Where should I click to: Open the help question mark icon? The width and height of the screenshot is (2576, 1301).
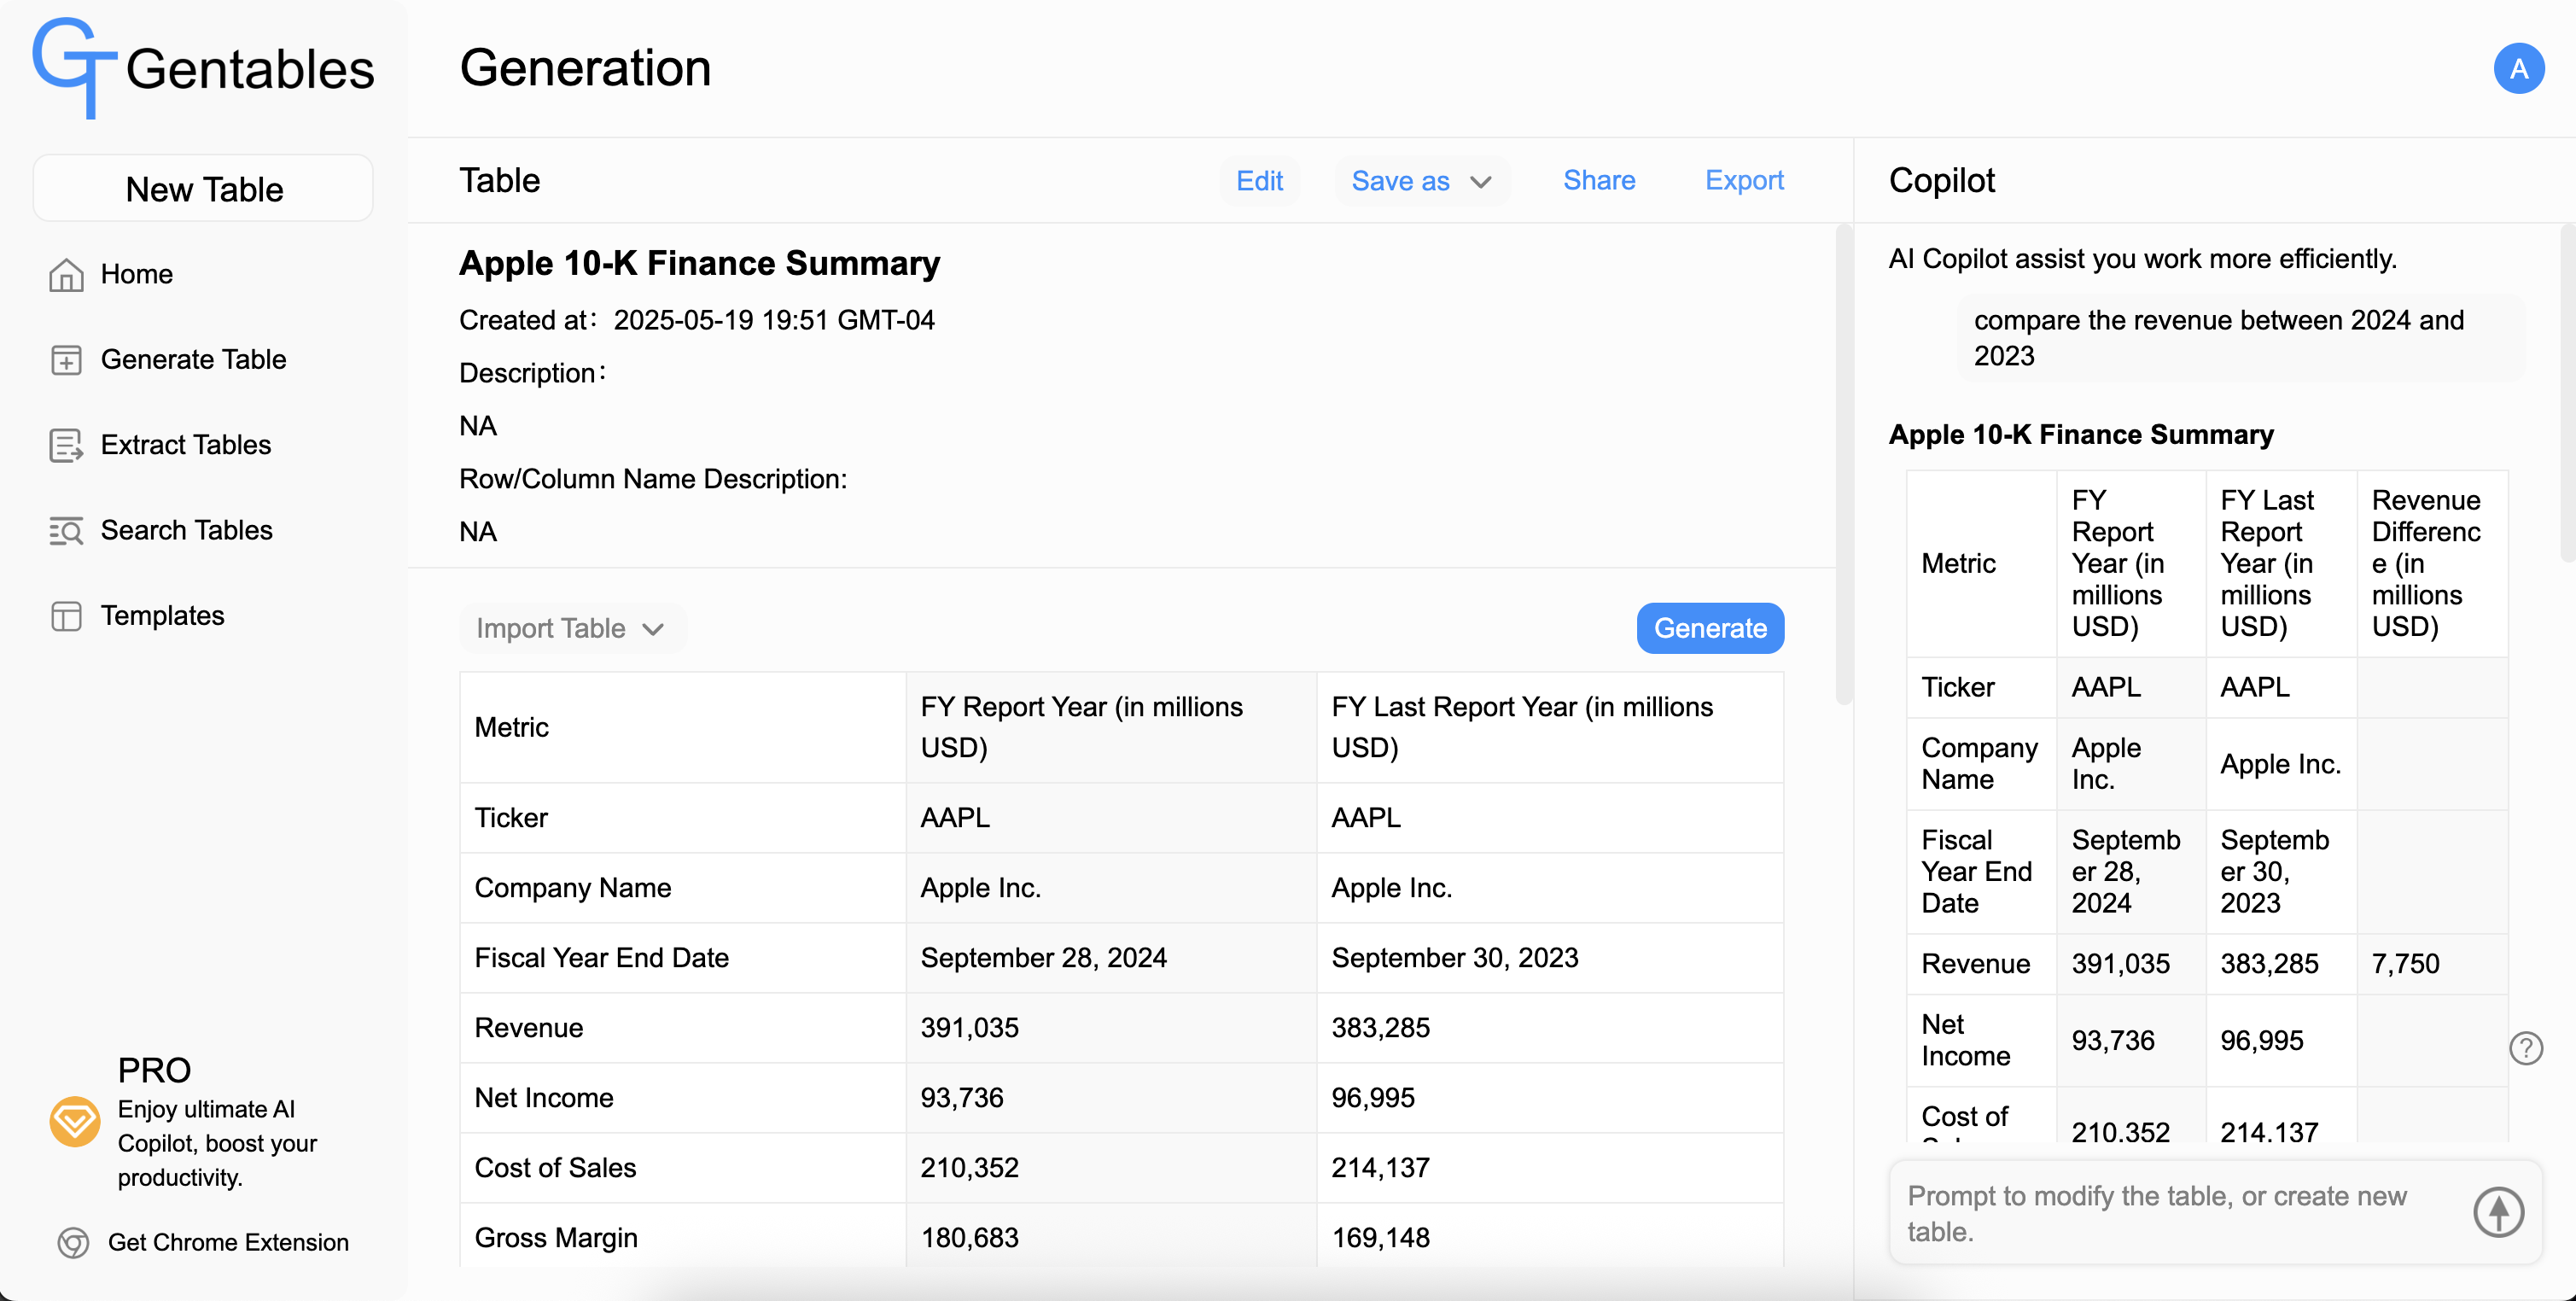[2525, 1048]
